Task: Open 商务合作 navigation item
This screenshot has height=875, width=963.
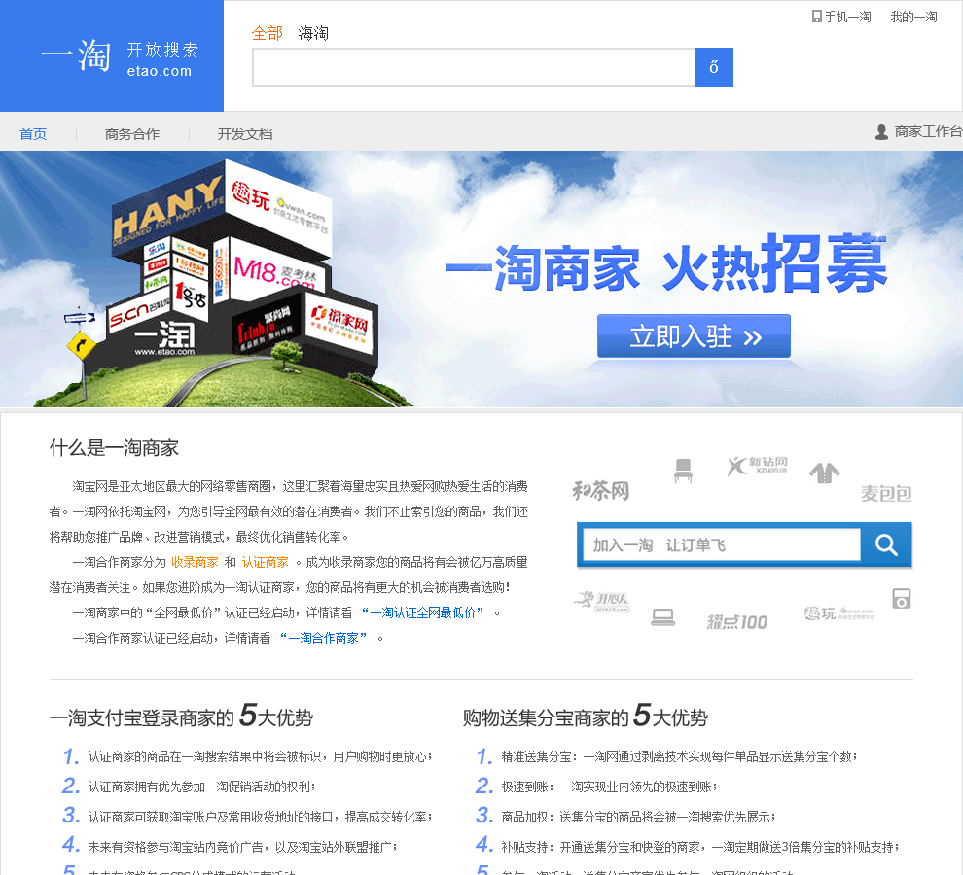Action: pos(132,134)
